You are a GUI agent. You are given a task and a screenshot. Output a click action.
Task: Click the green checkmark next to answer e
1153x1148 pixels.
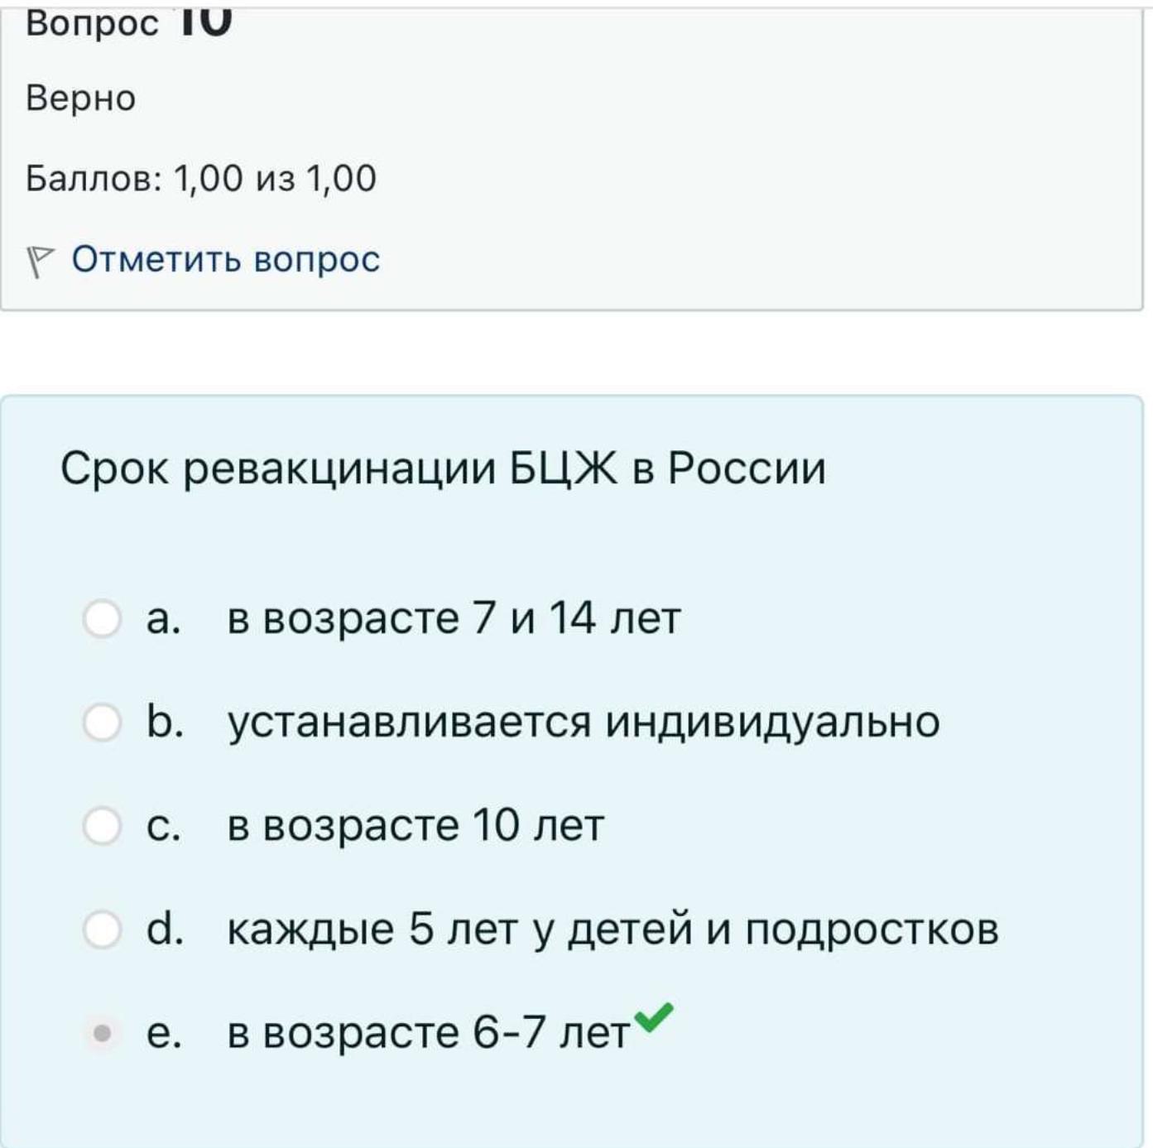654,1017
